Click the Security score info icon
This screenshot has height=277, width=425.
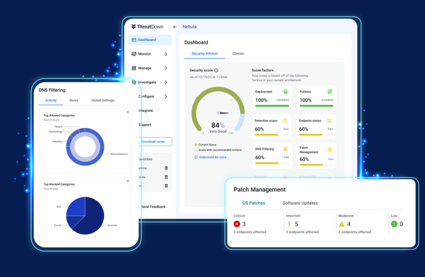(x=216, y=71)
